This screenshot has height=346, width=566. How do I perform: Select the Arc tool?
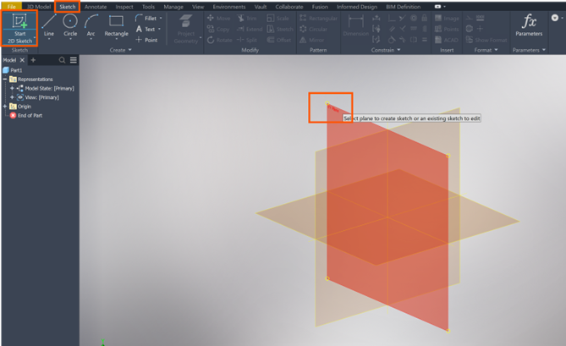coord(91,25)
